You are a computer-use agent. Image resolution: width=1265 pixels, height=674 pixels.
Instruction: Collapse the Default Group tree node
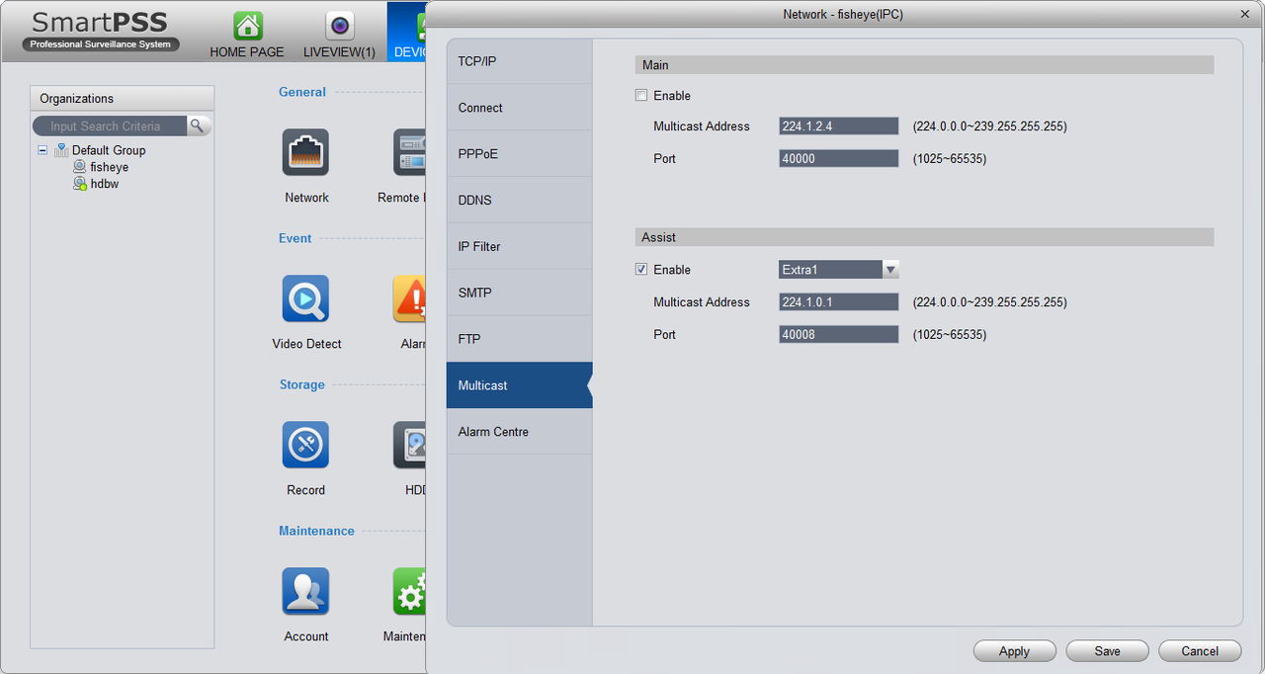[x=42, y=150]
